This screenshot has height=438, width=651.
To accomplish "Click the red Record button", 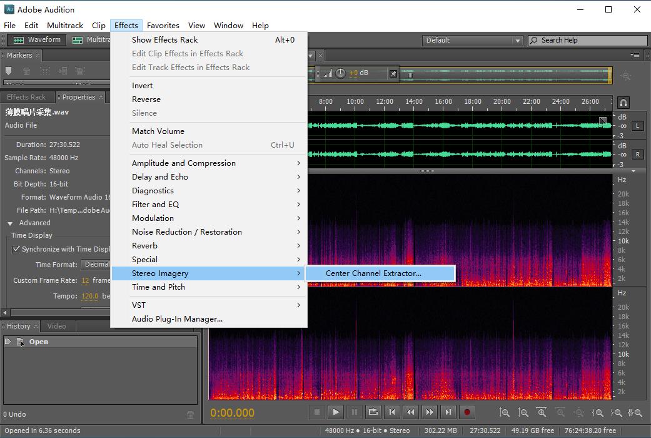I will (467, 412).
